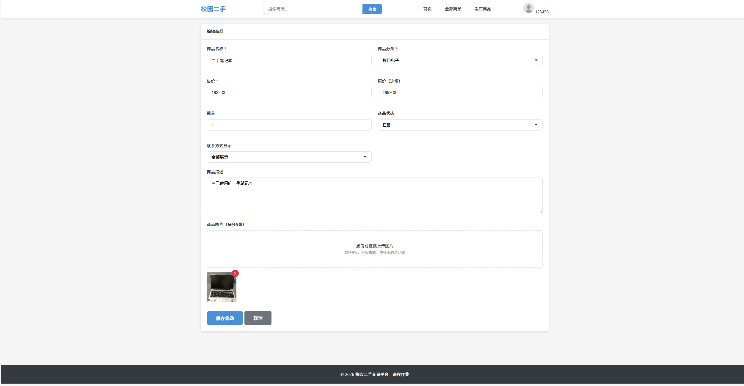Viewport: 744px width, 386px height.
Task: Open the 全部商品 page
Action: click(453, 9)
